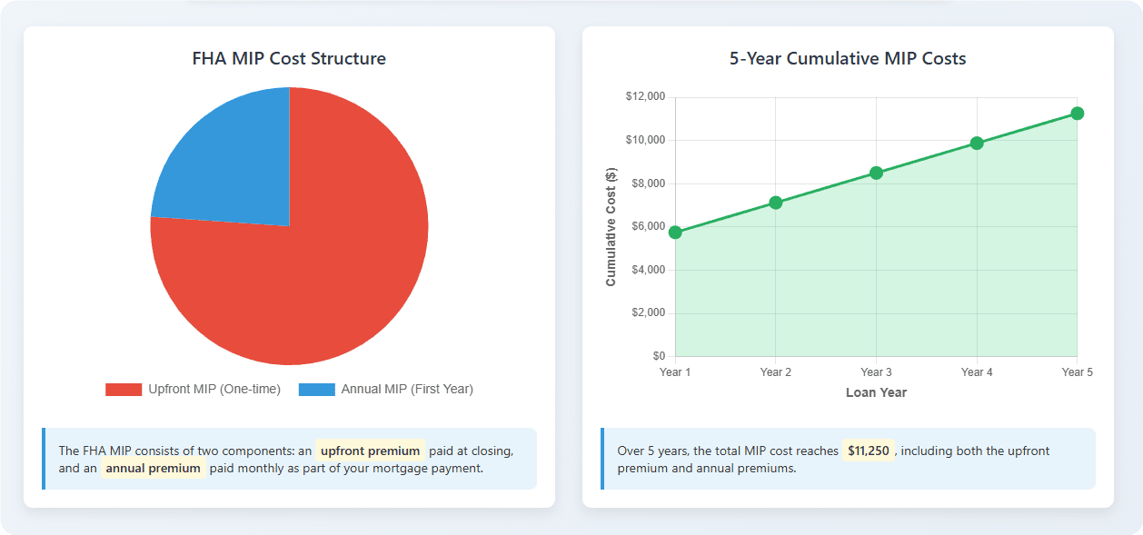Select the Year 4 data point on the line
Screen dimensions: 1143x535
pos(977,143)
